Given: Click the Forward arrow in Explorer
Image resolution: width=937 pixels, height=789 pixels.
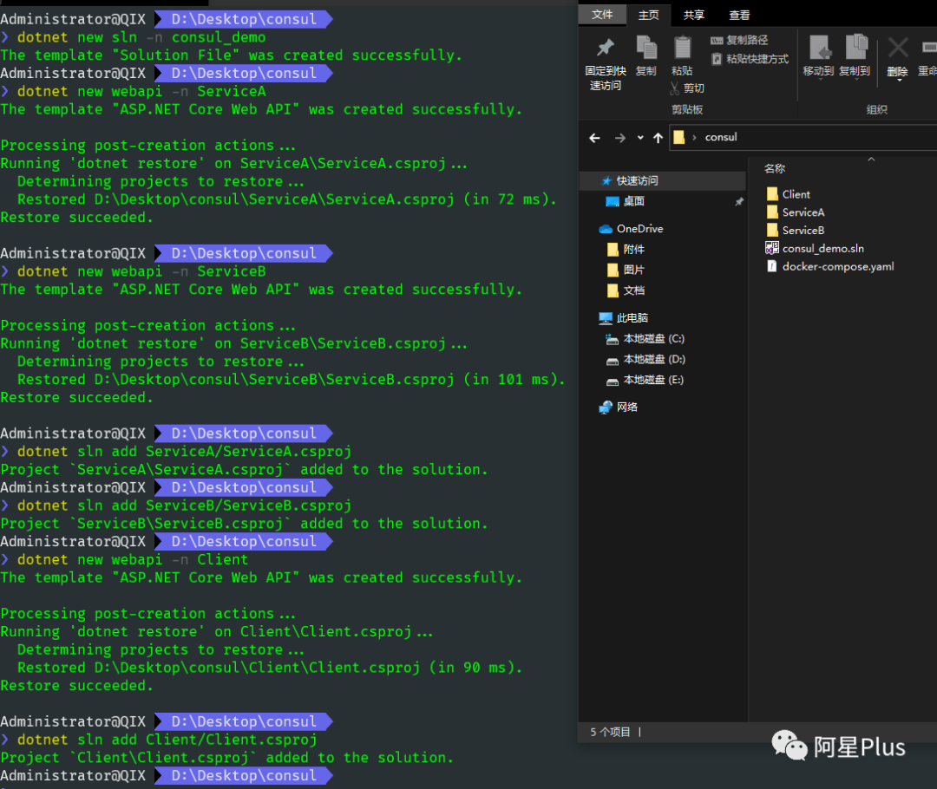Looking at the screenshot, I should click(620, 138).
